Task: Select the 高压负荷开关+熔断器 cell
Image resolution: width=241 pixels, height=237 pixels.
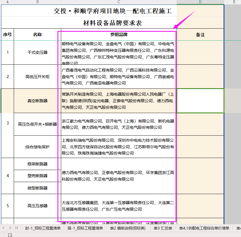Action: point(37,124)
